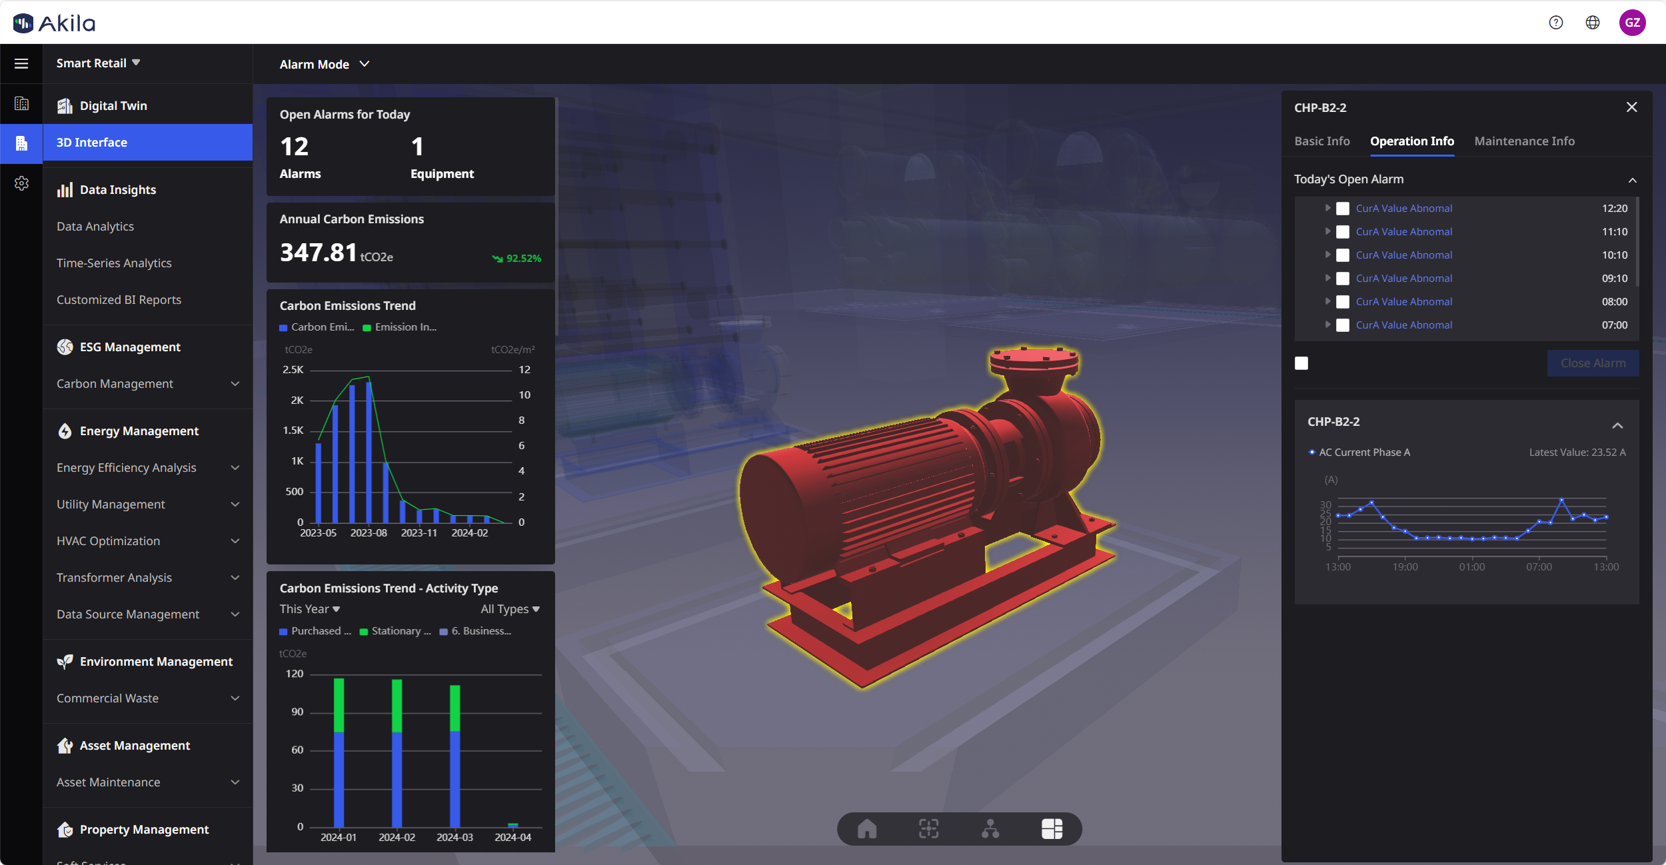The image size is (1666, 865).
Task: Click the ESG Management globe icon
Action: (65, 347)
